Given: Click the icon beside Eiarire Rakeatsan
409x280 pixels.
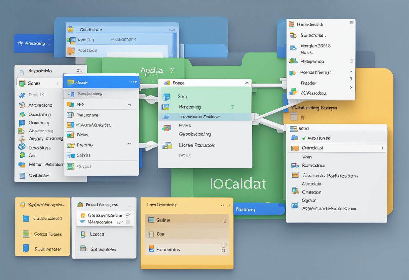Looking at the screenshot, I should click(x=167, y=145).
